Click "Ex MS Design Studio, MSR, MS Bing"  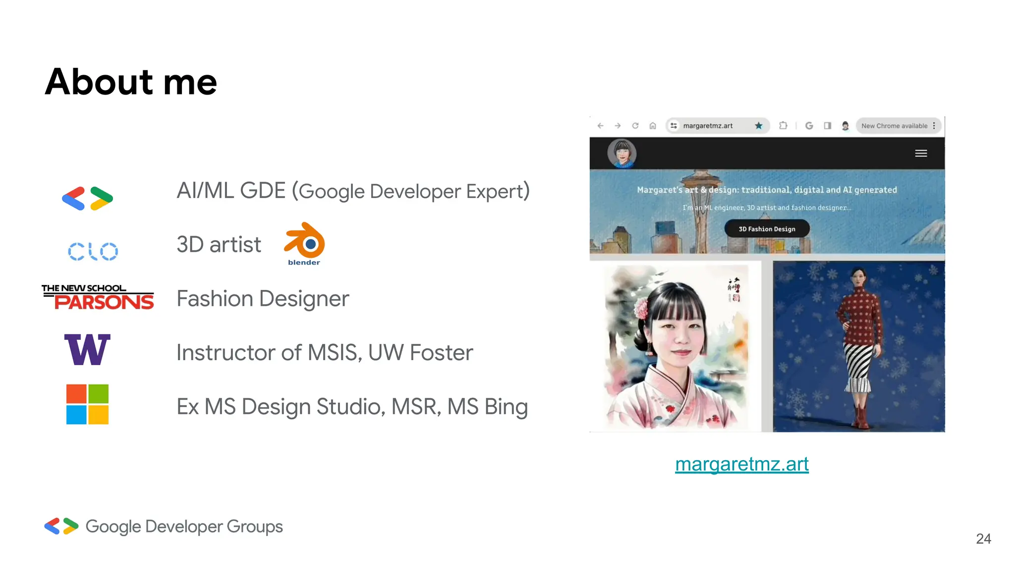pos(352,407)
